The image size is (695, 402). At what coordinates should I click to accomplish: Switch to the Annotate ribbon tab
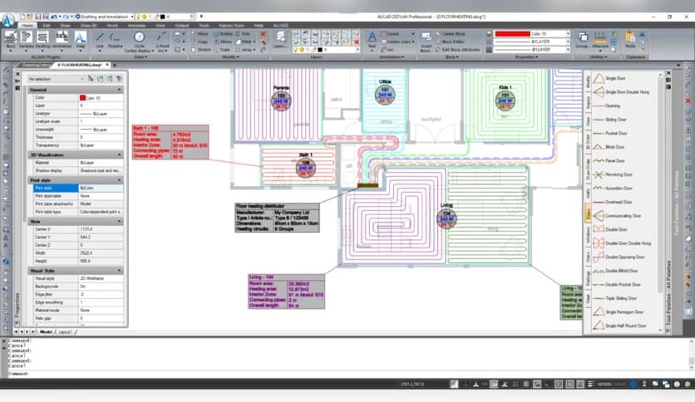coord(136,26)
